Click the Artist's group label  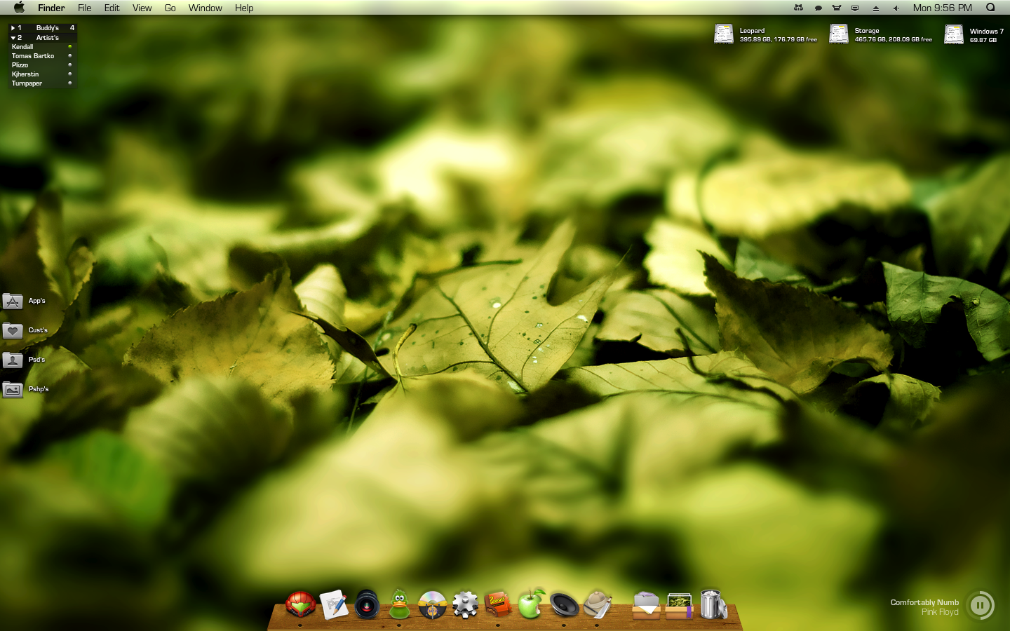(x=47, y=38)
